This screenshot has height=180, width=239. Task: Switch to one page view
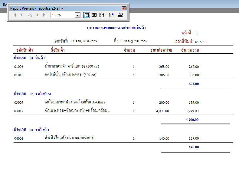[87, 15]
